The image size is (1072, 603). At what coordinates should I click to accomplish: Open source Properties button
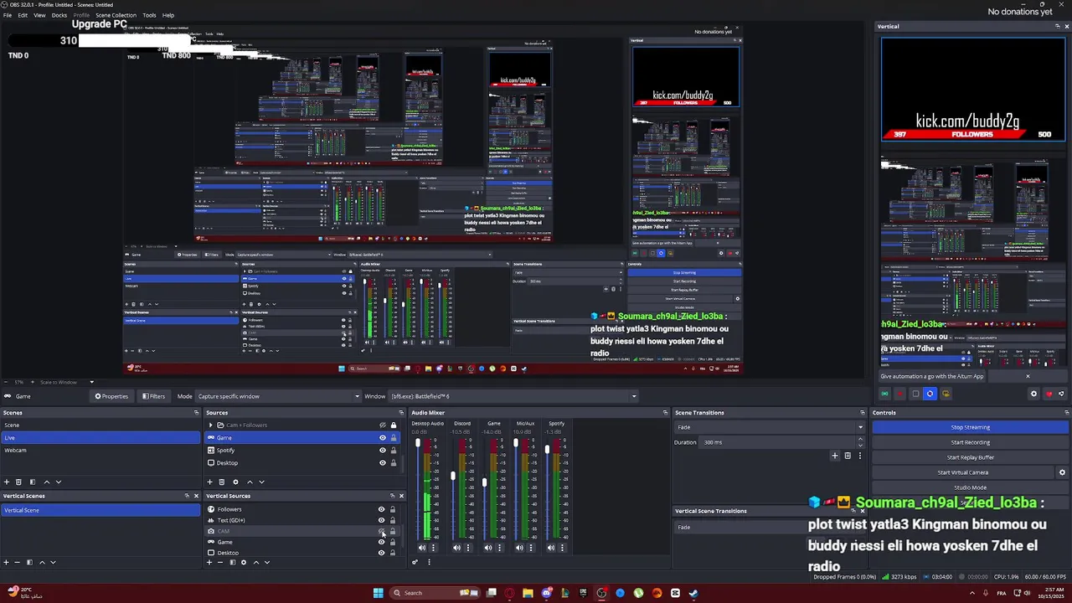click(111, 396)
